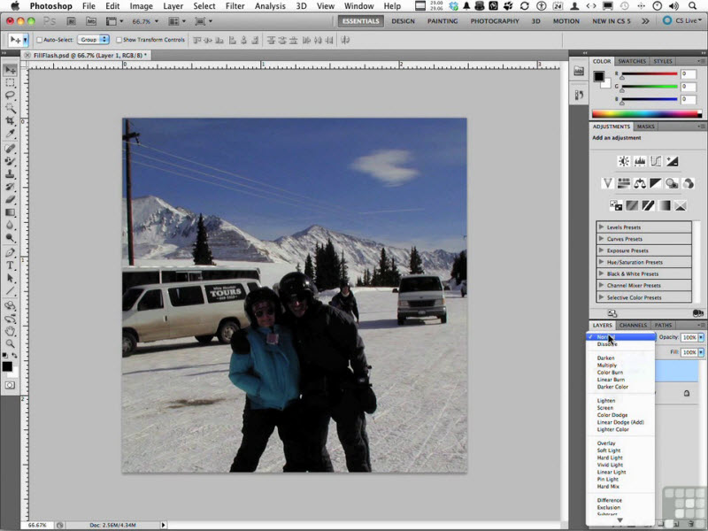Image resolution: width=708 pixels, height=531 pixels.
Task: Expand Black & White Presets list
Action: click(602, 273)
